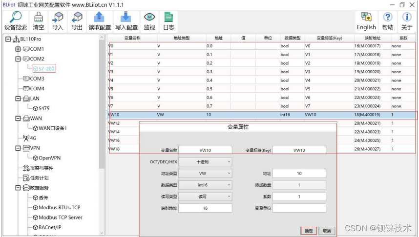This screenshot has height=237, width=419.
Task: Collapse the COM2 tree node
Action: tap(18, 59)
